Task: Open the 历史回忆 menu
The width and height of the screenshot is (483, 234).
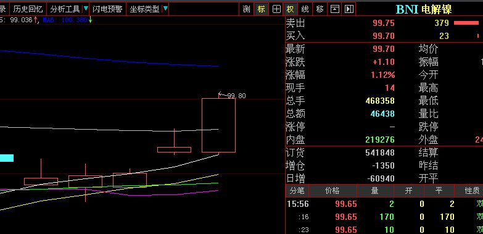Action: [x=28, y=9]
